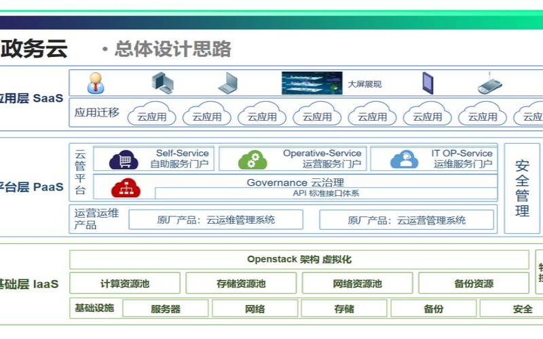Click the IT OP-Service headset cloud icon
The image size is (543, 339).
(x=405, y=159)
